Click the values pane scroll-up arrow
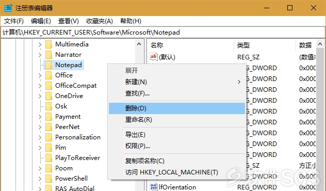Viewport: 326px width, 191px height. pyautogui.click(x=320, y=44)
